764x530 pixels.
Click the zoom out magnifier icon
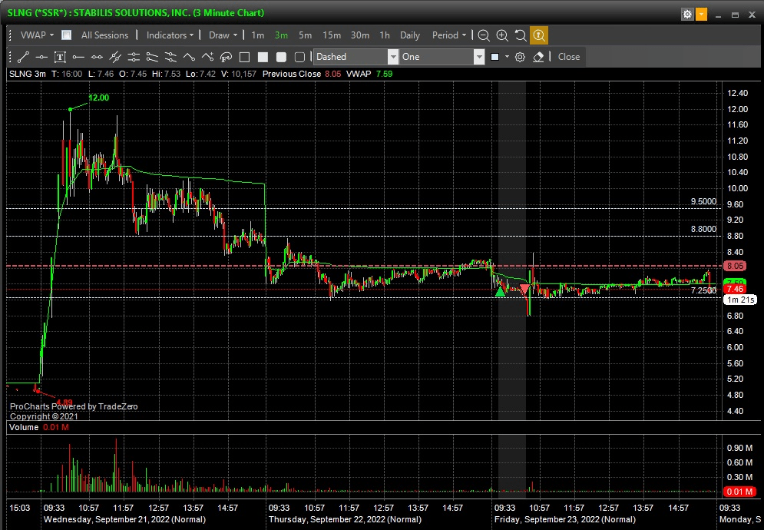pyautogui.click(x=484, y=35)
